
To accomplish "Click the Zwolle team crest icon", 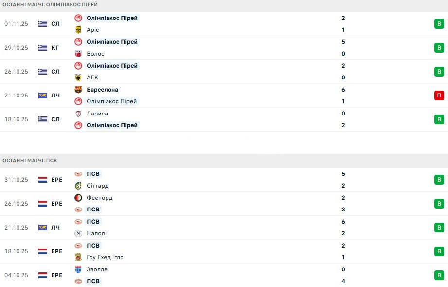I will tap(78, 269).
